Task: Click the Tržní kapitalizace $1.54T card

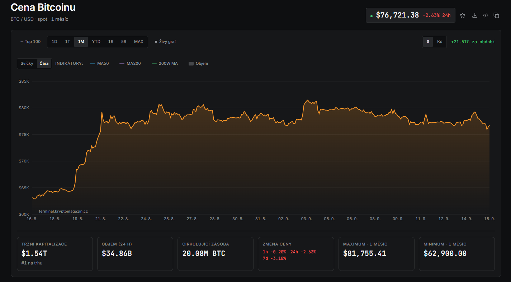Action: tap(55, 254)
